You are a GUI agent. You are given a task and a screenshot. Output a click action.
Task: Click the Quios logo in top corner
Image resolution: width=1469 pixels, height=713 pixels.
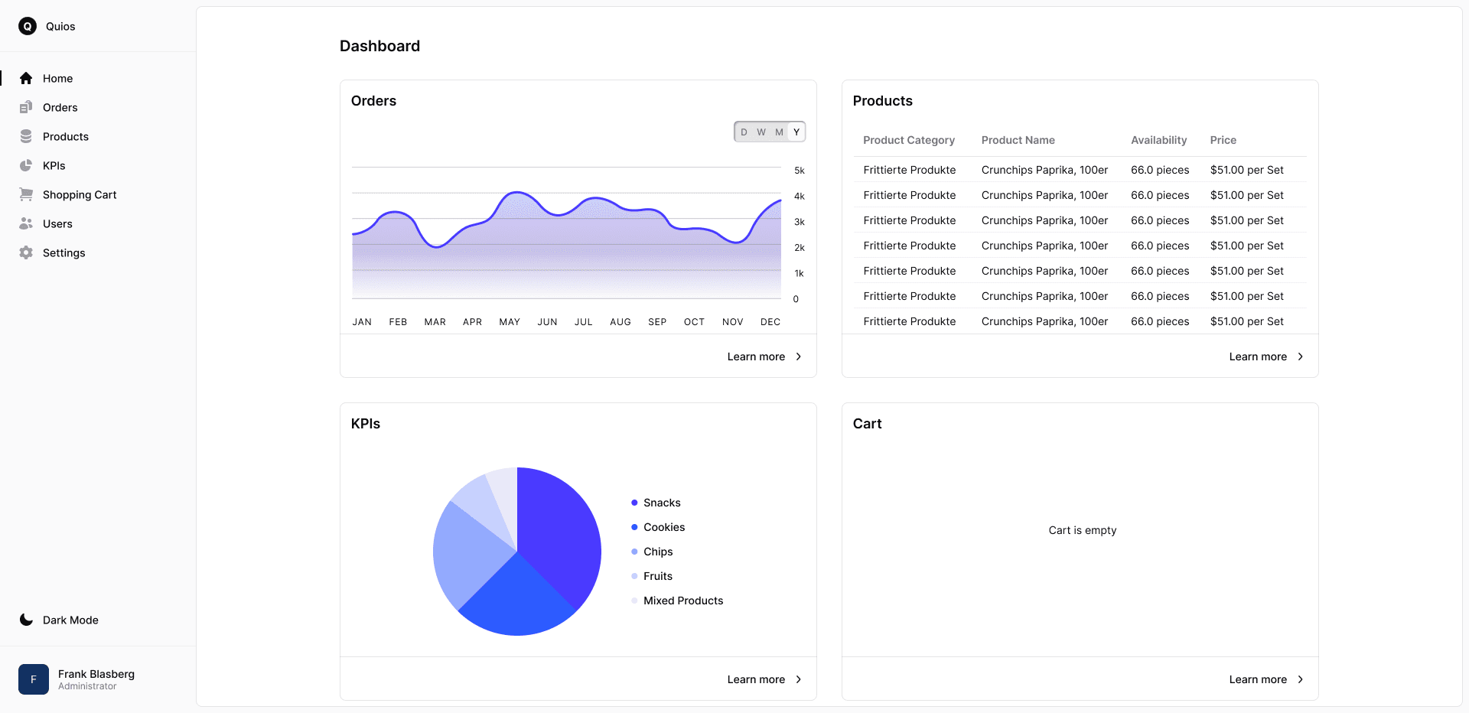[x=28, y=26]
